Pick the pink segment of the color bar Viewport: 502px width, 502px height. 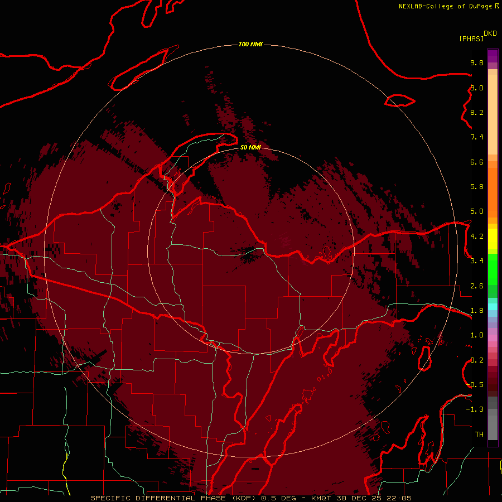coord(493,338)
